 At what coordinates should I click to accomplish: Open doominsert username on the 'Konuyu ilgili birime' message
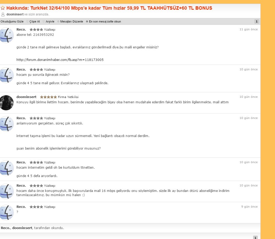pos(26,97)
